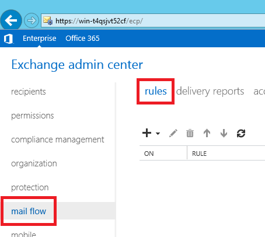
Task: Click the add new rule plus icon
Action: point(147,133)
